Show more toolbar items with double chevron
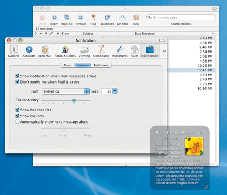 (x=164, y=51)
